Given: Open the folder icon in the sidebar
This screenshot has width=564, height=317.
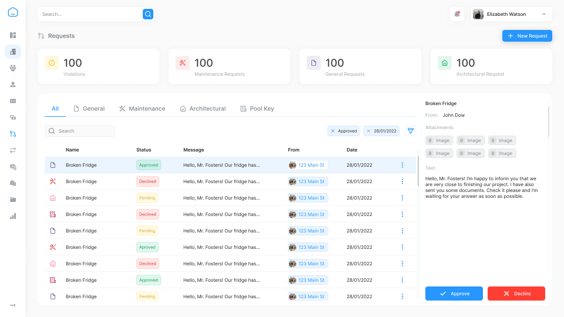Looking at the screenshot, I should pos(13,200).
